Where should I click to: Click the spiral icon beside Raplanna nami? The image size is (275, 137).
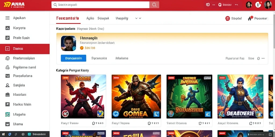(8, 67)
